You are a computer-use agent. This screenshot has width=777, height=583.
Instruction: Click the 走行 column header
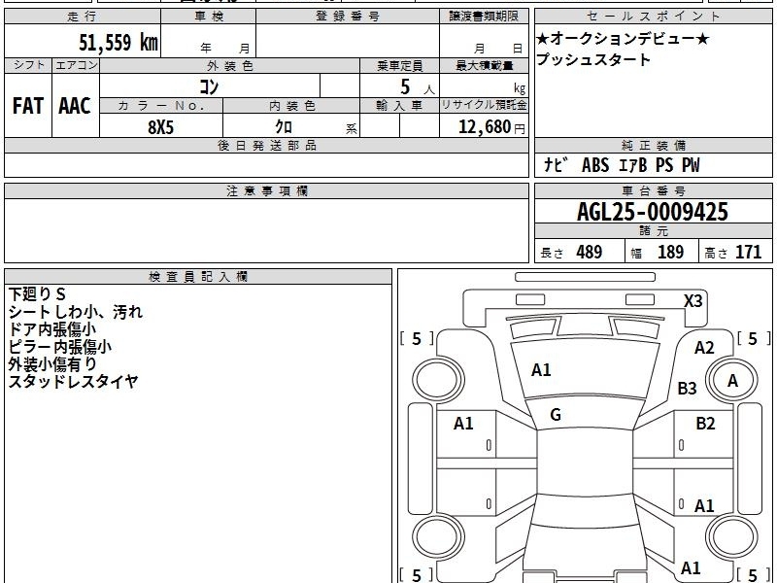coord(83,17)
